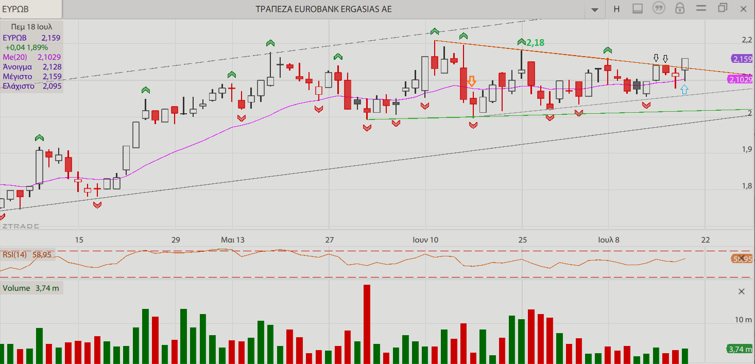Image resolution: width=755 pixels, height=364 pixels.
Task: Click the orange down arrow marker
Action: point(472,81)
